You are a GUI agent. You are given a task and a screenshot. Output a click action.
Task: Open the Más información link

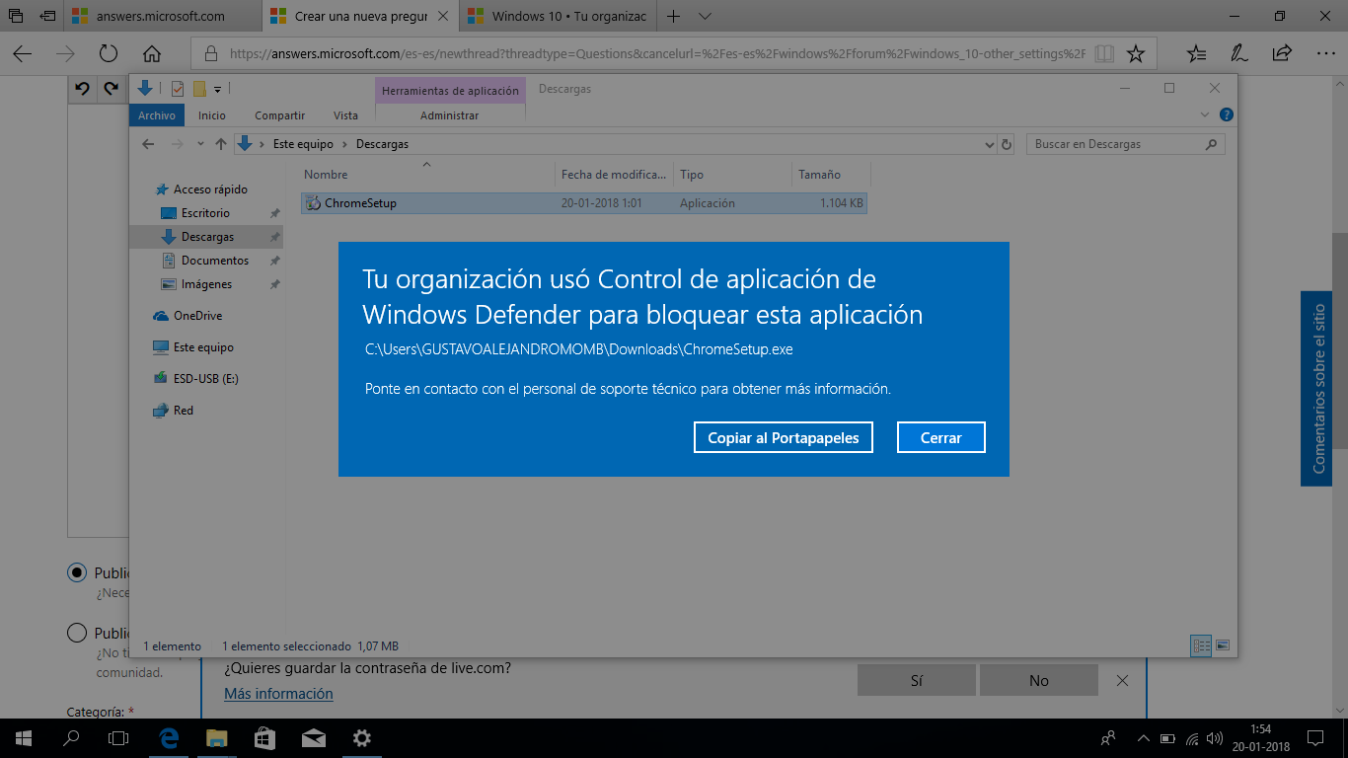pos(278,694)
